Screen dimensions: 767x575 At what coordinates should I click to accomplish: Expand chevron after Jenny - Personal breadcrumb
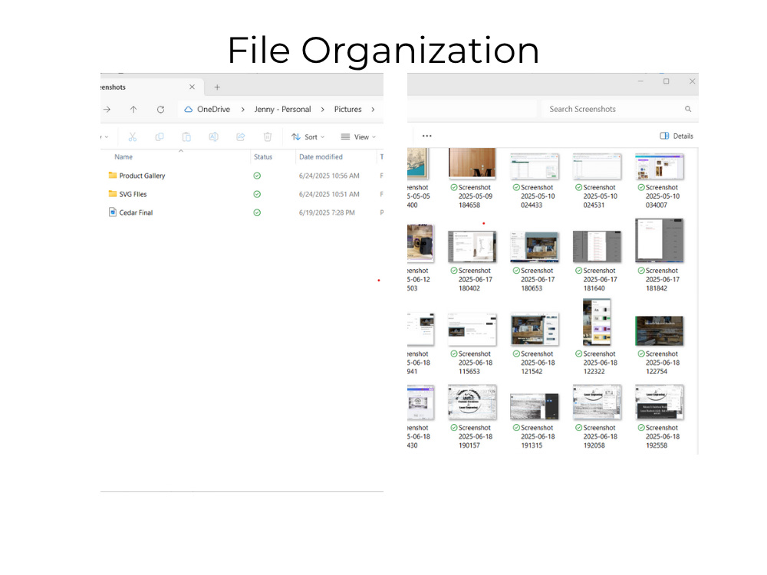[322, 110]
